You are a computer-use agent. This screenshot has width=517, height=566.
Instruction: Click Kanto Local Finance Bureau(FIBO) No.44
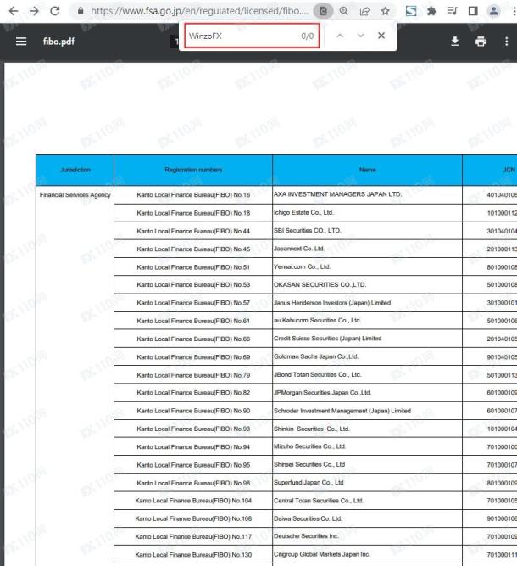(x=193, y=231)
